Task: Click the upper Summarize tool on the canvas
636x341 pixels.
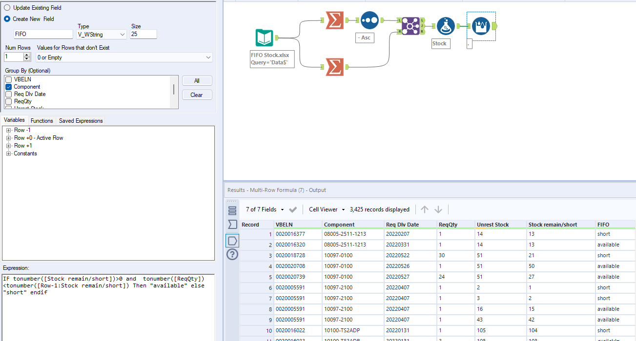Action: click(x=334, y=20)
